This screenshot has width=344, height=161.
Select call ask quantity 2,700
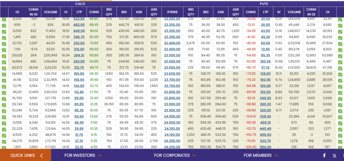(154, 141)
